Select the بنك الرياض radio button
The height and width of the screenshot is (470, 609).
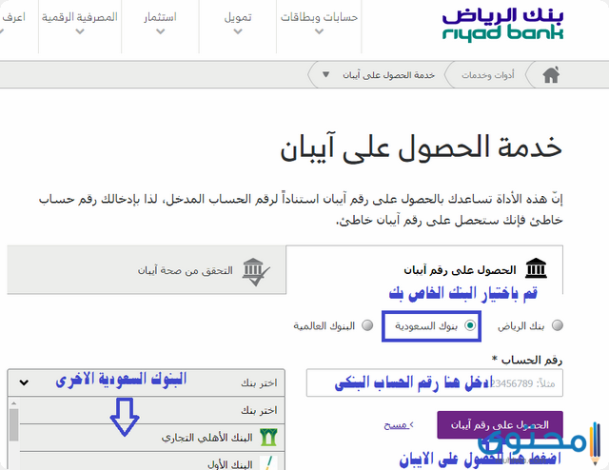point(558,325)
